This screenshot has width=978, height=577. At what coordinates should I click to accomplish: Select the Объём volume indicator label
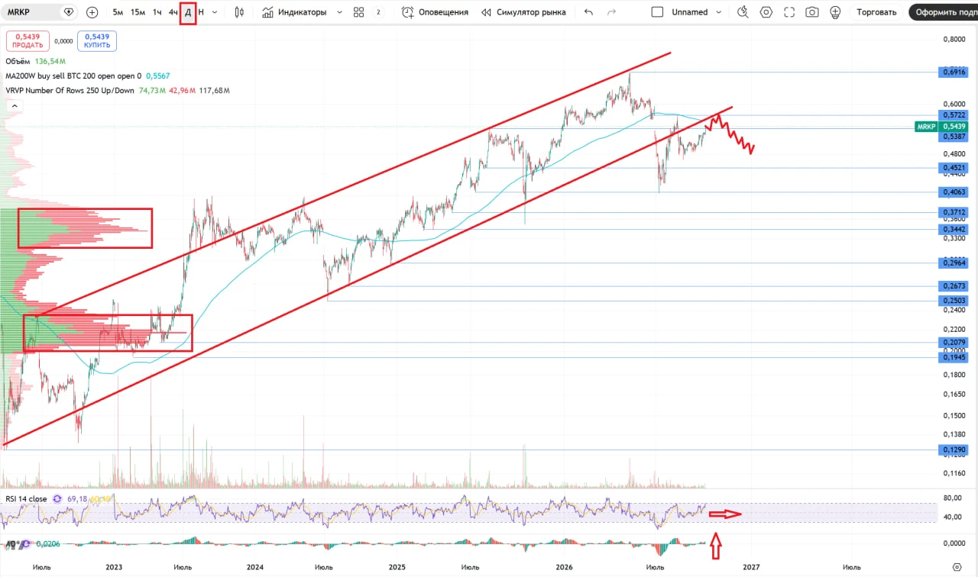[x=18, y=61]
